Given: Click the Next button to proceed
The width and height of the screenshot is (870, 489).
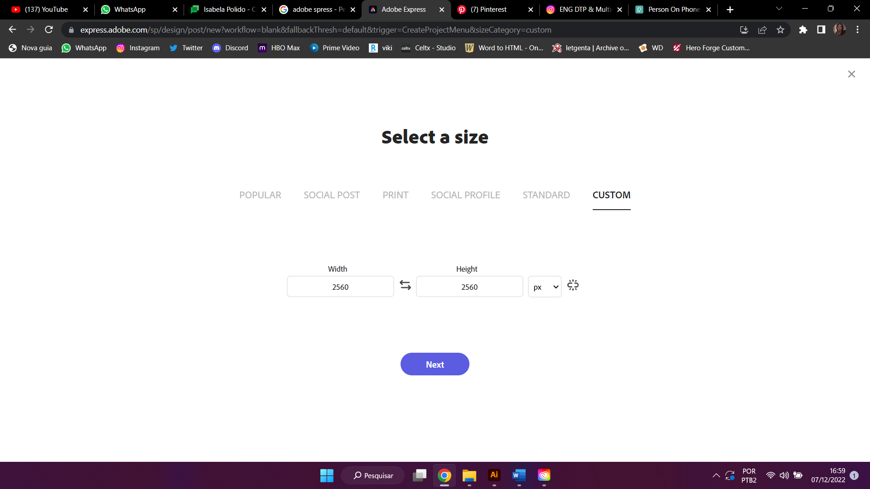Looking at the screenshot, I should 435,364.
